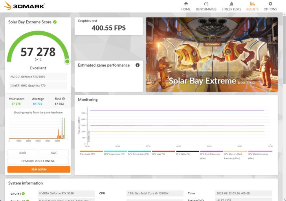Click the Home house icon
This screenshot has height=201, width=286.
coord(186,4)
